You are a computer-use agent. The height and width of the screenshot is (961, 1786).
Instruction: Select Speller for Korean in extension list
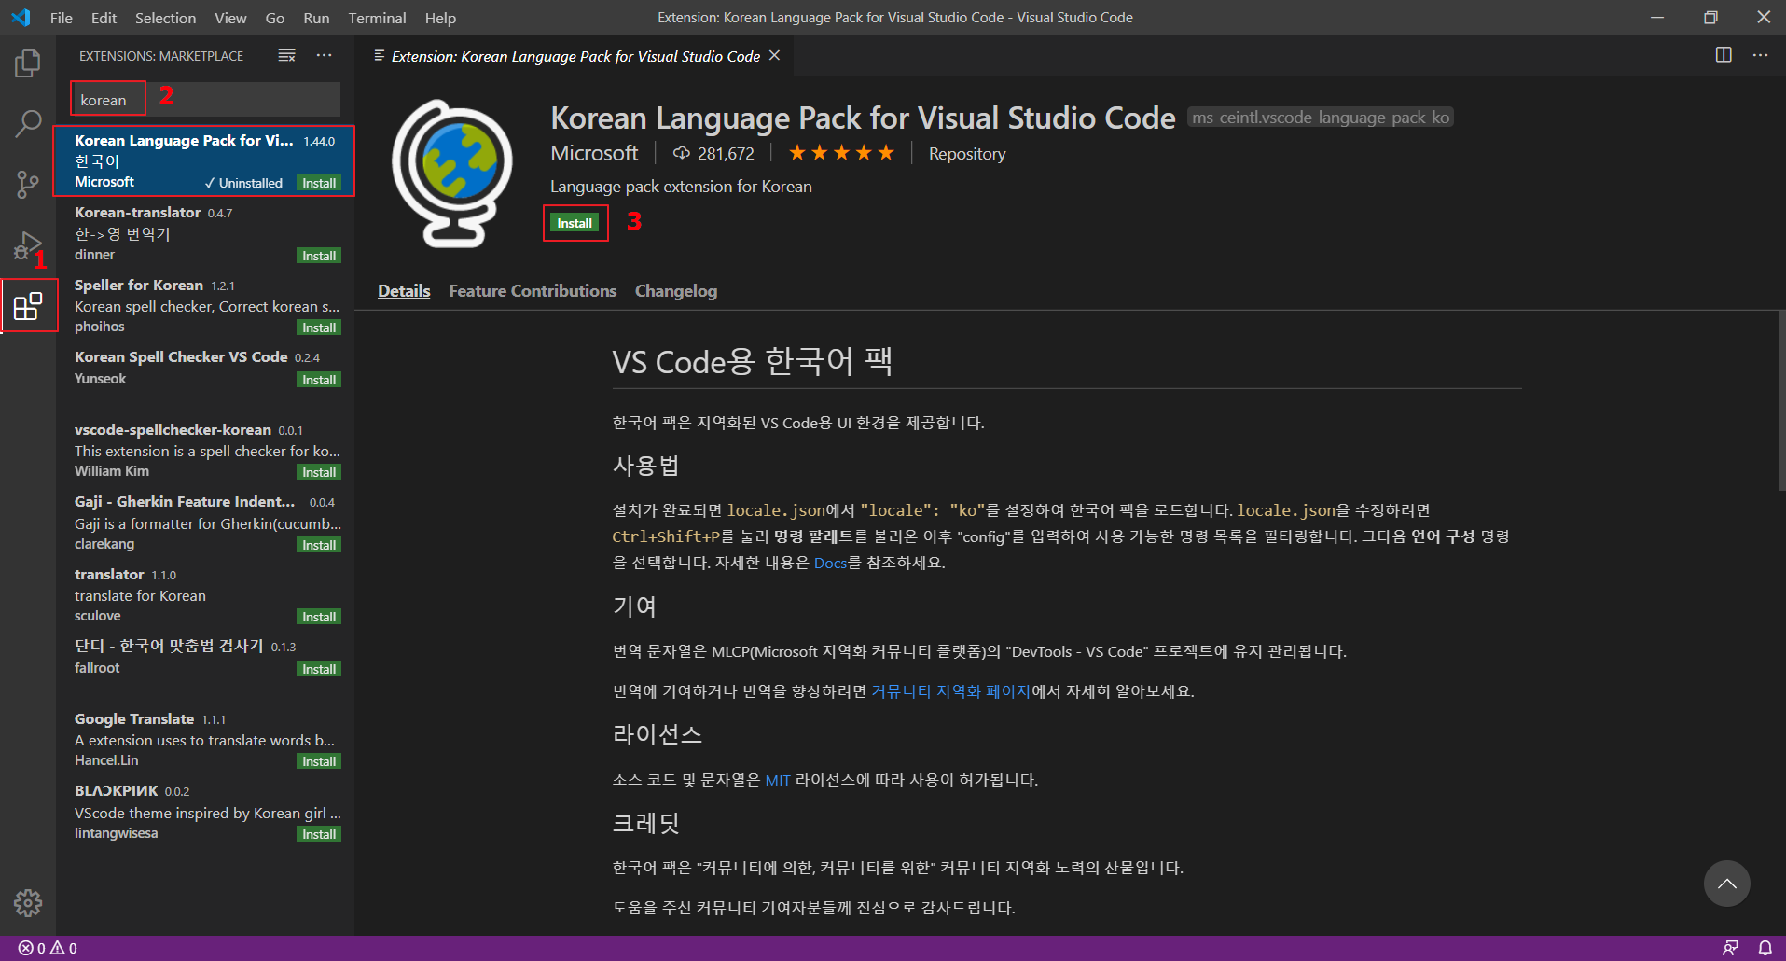tap(205, 306)
